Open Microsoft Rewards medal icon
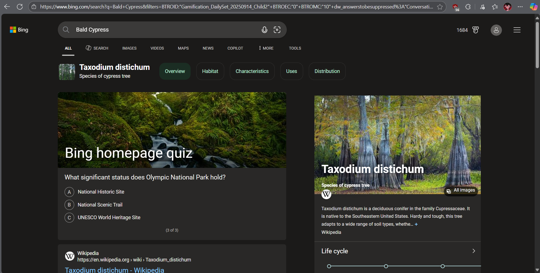Image resolution: width=540 pixels, height=273 pixels. [x=476, y=30]
